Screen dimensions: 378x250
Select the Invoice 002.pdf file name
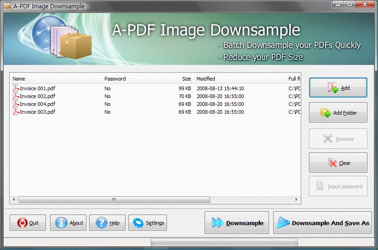tap(38, 96)
